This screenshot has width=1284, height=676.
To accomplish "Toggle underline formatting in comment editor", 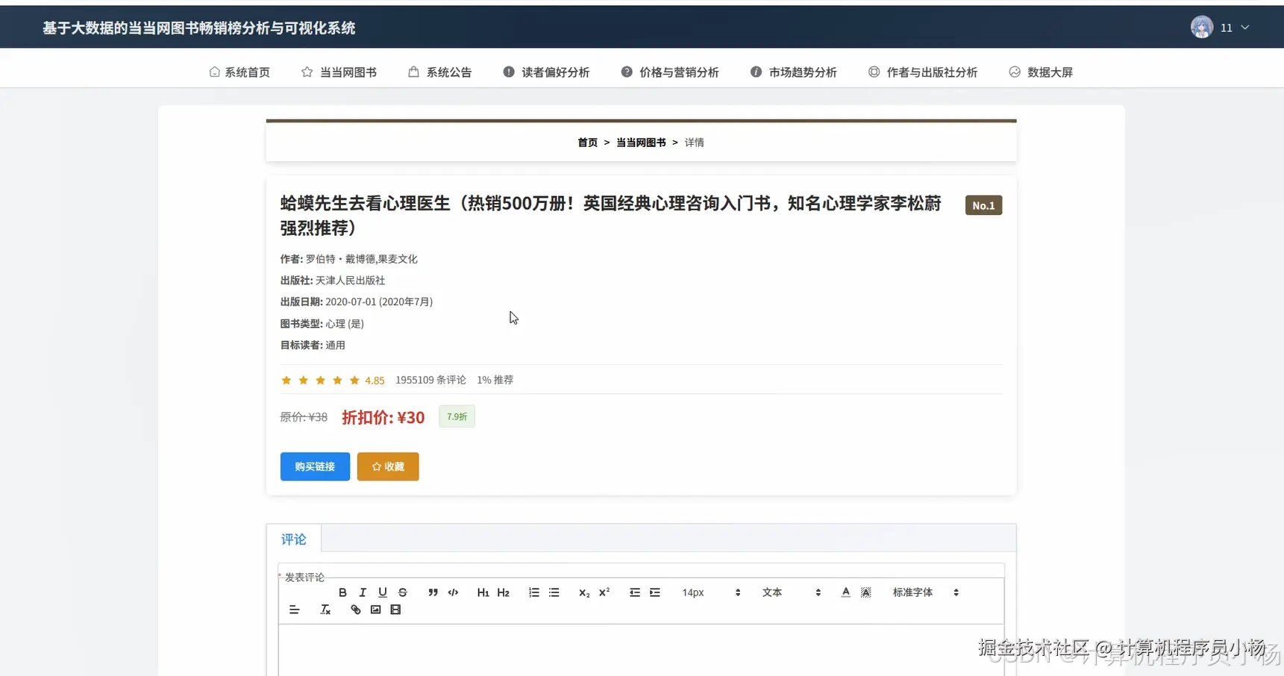I will [383, 592].
